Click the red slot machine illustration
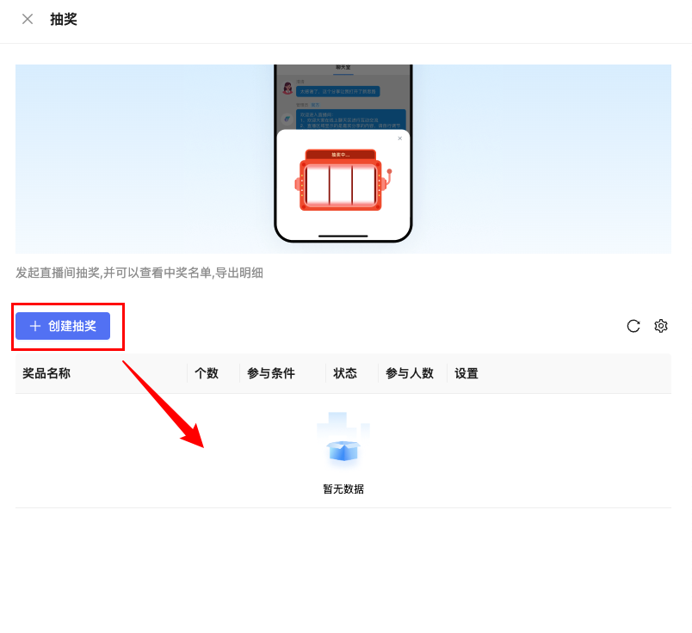692x633 pixels. [341, 181]
